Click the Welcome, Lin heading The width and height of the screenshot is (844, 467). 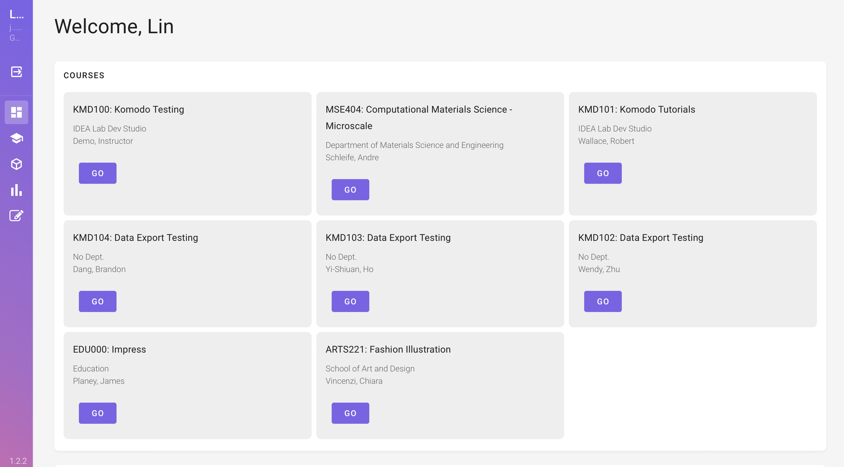click(x=114, y=26)
